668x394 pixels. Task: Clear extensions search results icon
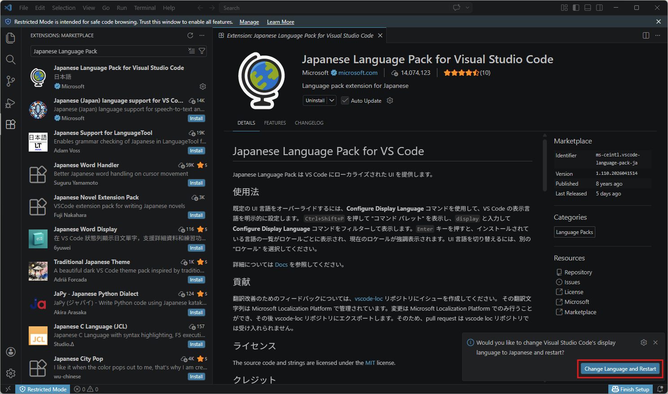(x=192, y=51)
